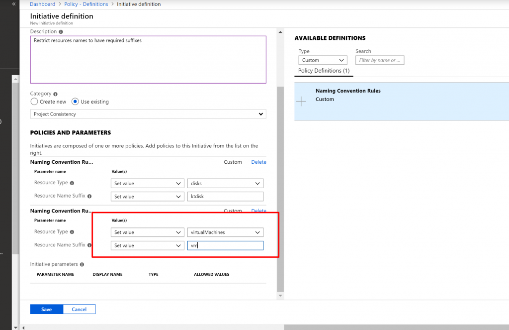This screenshot has height=330, width=509.
Task: Click the info icon beside Description
Action: [61, 32]
